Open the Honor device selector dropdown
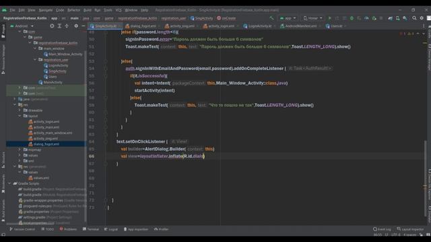The height and width of the screenshot is (242, 431). click(x=312, y=18)
